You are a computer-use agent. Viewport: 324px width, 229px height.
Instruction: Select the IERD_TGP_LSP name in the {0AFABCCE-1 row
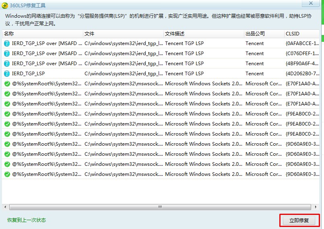(x=47, y=43)
